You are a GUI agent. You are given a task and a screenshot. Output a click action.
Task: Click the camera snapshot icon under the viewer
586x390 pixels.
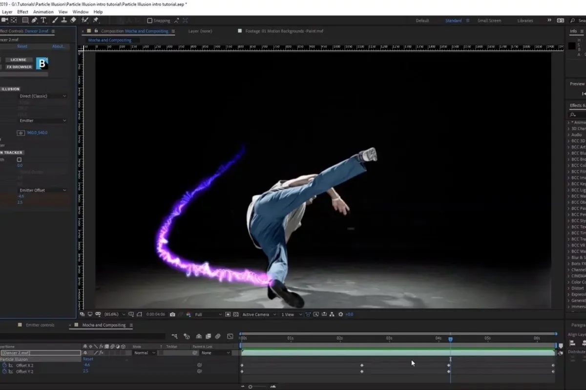[x=172, y=314]
